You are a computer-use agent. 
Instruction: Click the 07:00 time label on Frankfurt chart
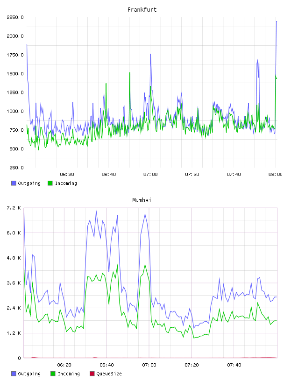tap(150, 175)
